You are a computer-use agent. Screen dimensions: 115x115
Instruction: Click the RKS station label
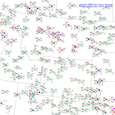click(x=56, y=91)
